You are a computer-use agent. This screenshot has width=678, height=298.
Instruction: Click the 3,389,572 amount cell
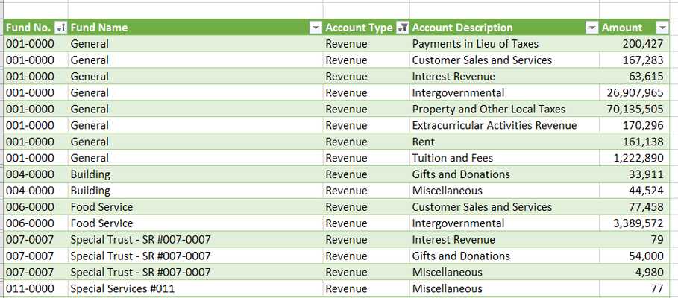(634, 223)
